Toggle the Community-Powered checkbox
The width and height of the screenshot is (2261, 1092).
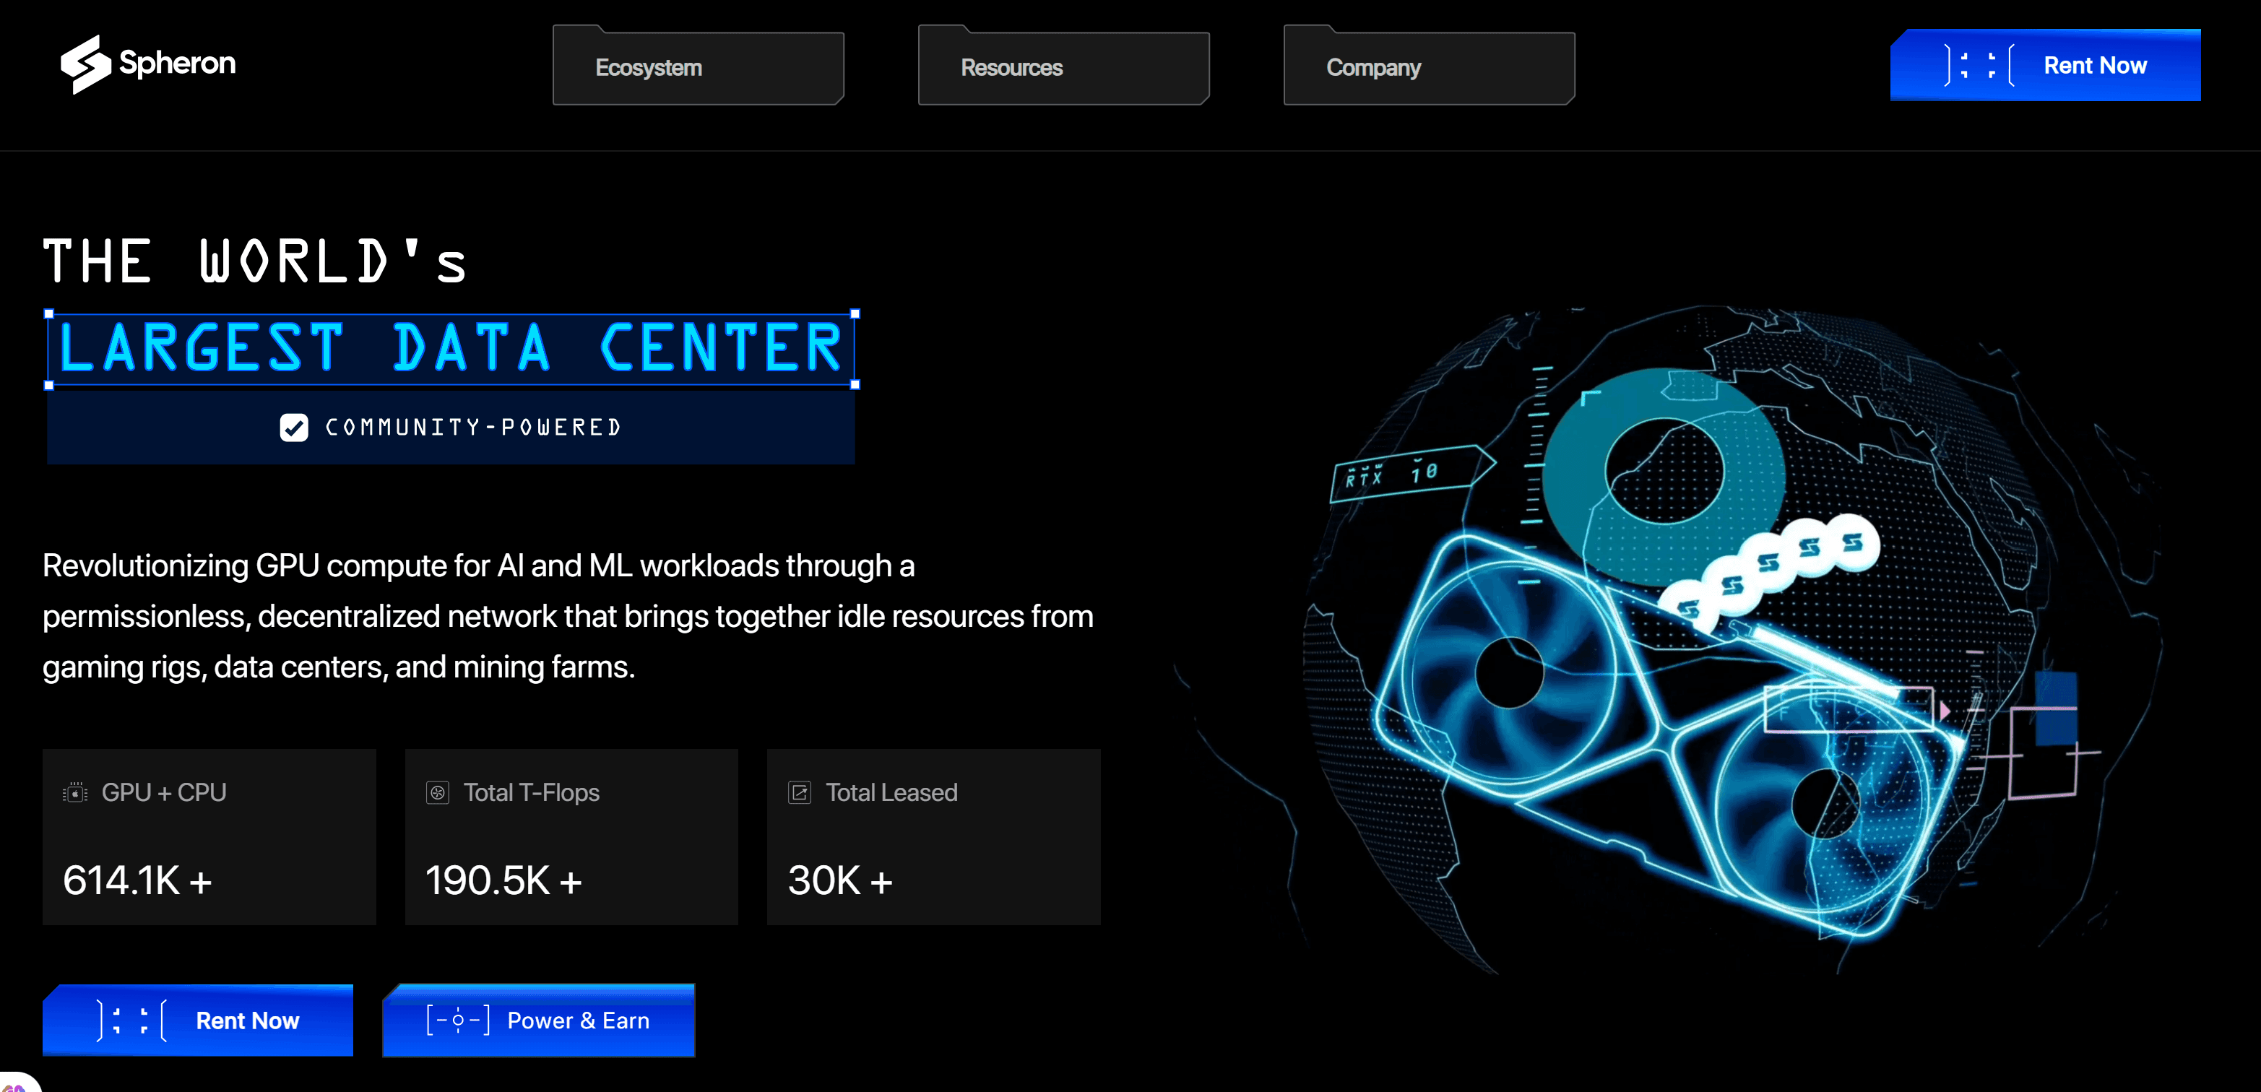294,428
